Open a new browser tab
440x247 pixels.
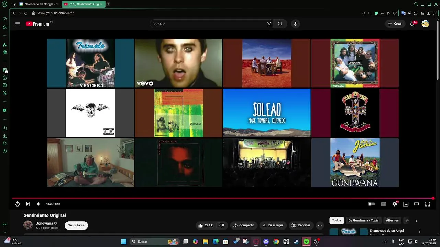(108, 4)
